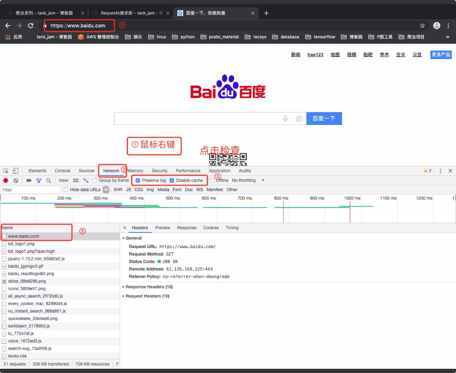The image size is (456, 373).
Task: Open the 更多产品 button
Action: click(440, 55)
